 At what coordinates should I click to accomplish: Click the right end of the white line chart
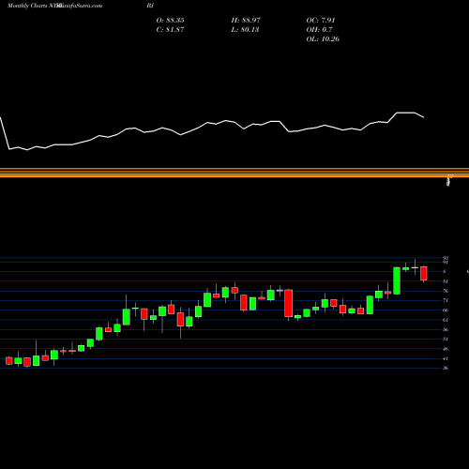[x=423, y=117]
